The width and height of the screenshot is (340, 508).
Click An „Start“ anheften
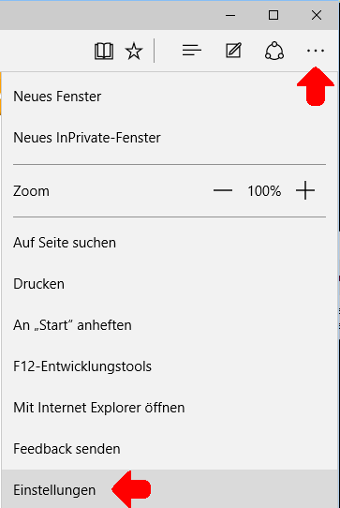pos(170,325)
